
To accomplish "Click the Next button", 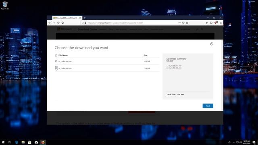I will click(x=208, y=106).
